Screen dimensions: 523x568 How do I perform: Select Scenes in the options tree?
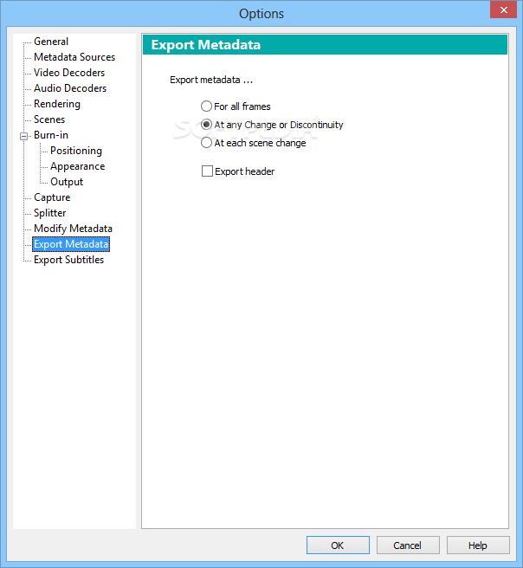[49, 119]
